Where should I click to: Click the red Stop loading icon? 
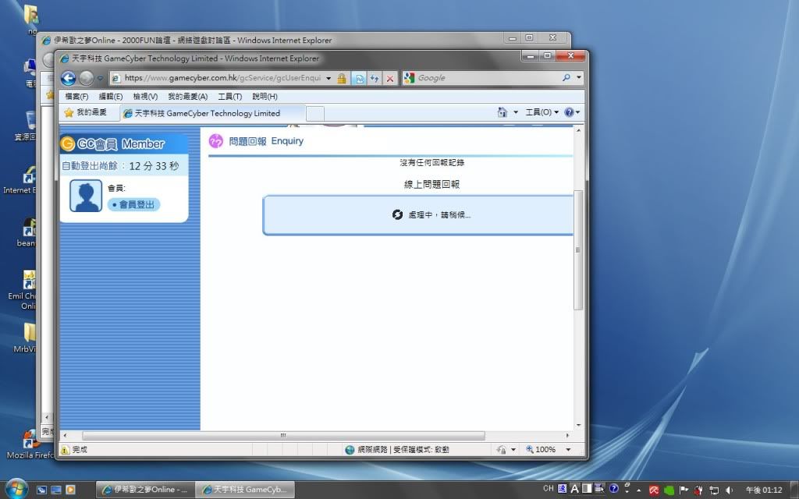(390, 79)
